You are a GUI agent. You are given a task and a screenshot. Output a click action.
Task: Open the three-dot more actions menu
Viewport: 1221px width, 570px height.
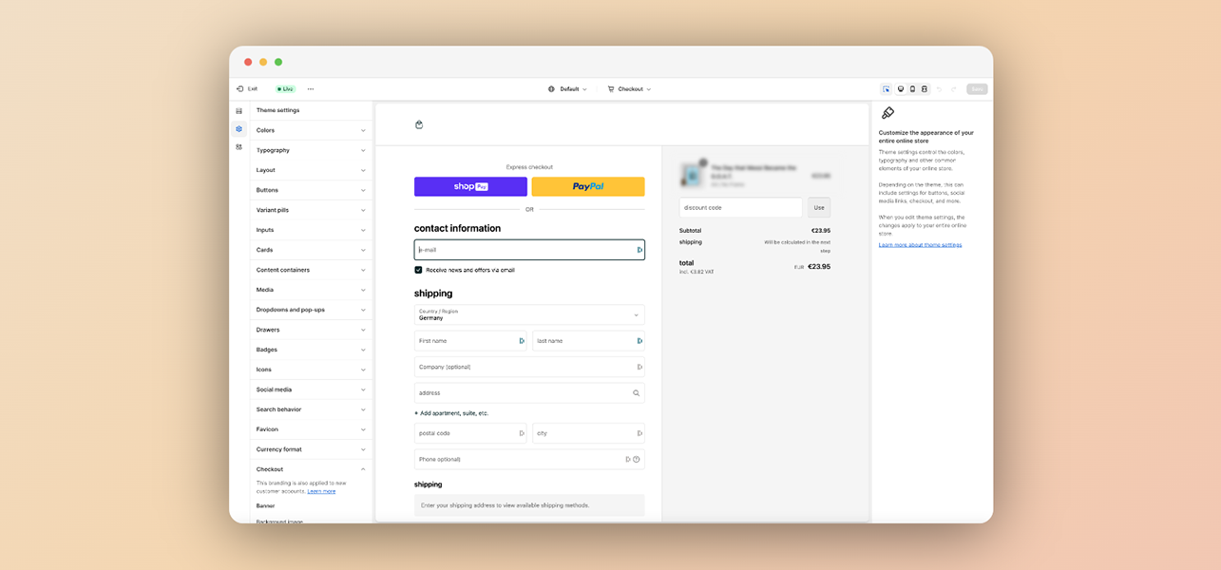point(311,89)
